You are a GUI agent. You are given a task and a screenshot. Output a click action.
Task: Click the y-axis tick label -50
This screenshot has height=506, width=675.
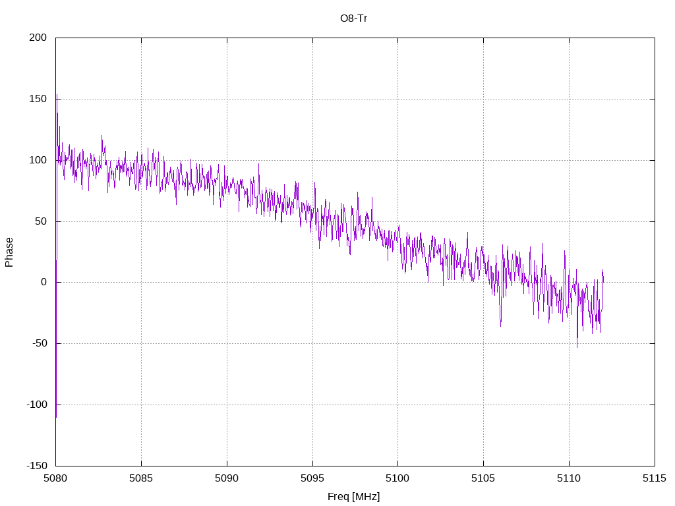tap(39, 343)
